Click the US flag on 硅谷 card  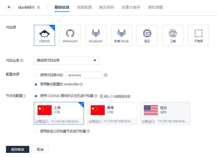[151, 110]
